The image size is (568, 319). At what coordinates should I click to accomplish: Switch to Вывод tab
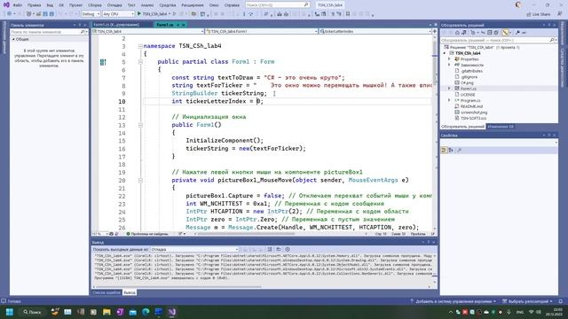[x=129, y=292]
